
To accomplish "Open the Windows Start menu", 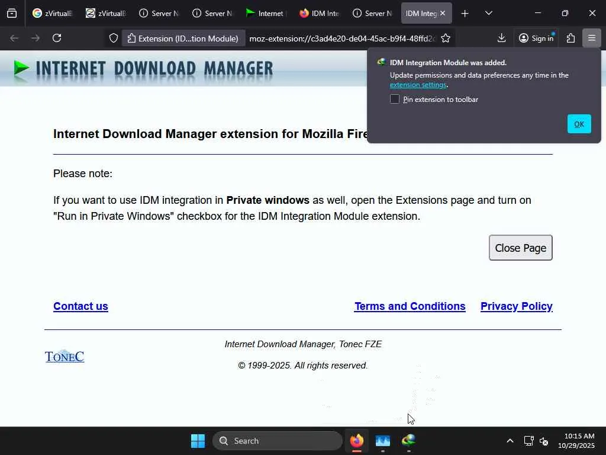I will (x=198, y=441).
